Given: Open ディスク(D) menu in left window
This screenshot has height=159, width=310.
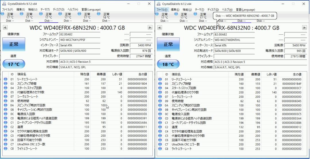Looking at the screenshot, I should (59, 9).
